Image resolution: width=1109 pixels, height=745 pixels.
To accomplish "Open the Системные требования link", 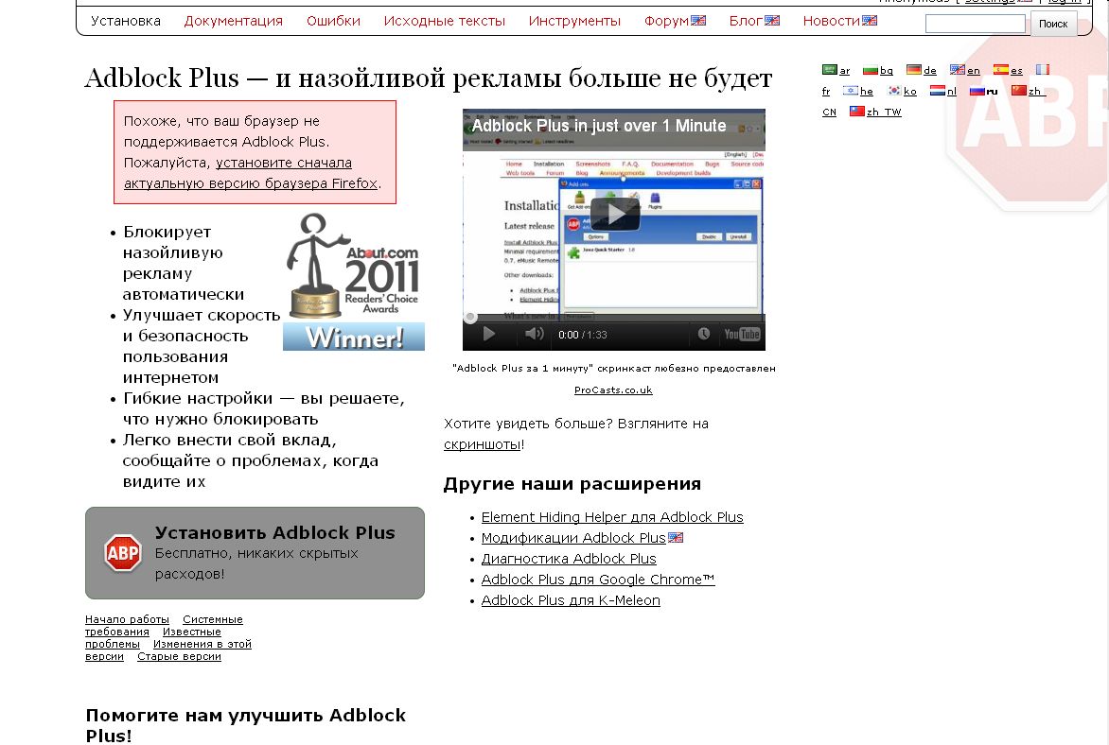I will click(x=213, y=620).
